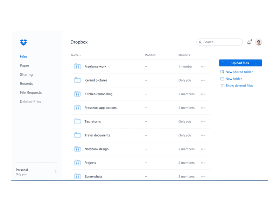Click the Preschool applications shared folder icon

click(x=77, y=108)
